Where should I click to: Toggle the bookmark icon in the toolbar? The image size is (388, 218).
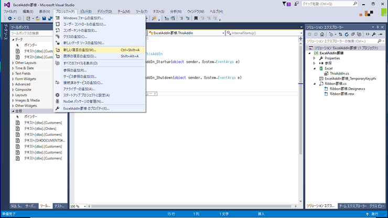[x=196, y=18]
